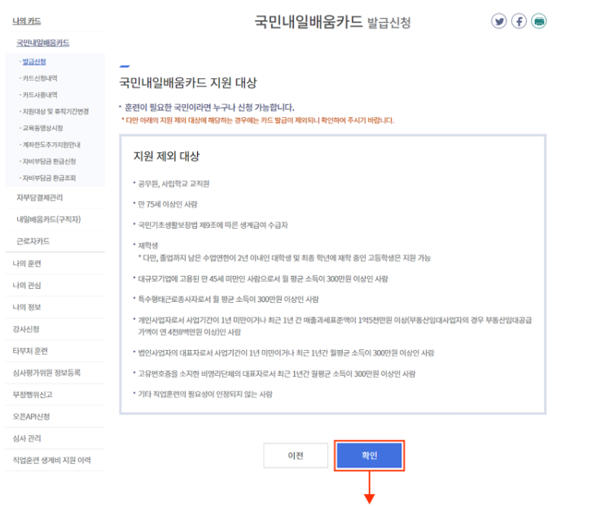Click the 국민내일배움카드 발급신청 page title
Screen dimensions: 592x507
[332, 22]
